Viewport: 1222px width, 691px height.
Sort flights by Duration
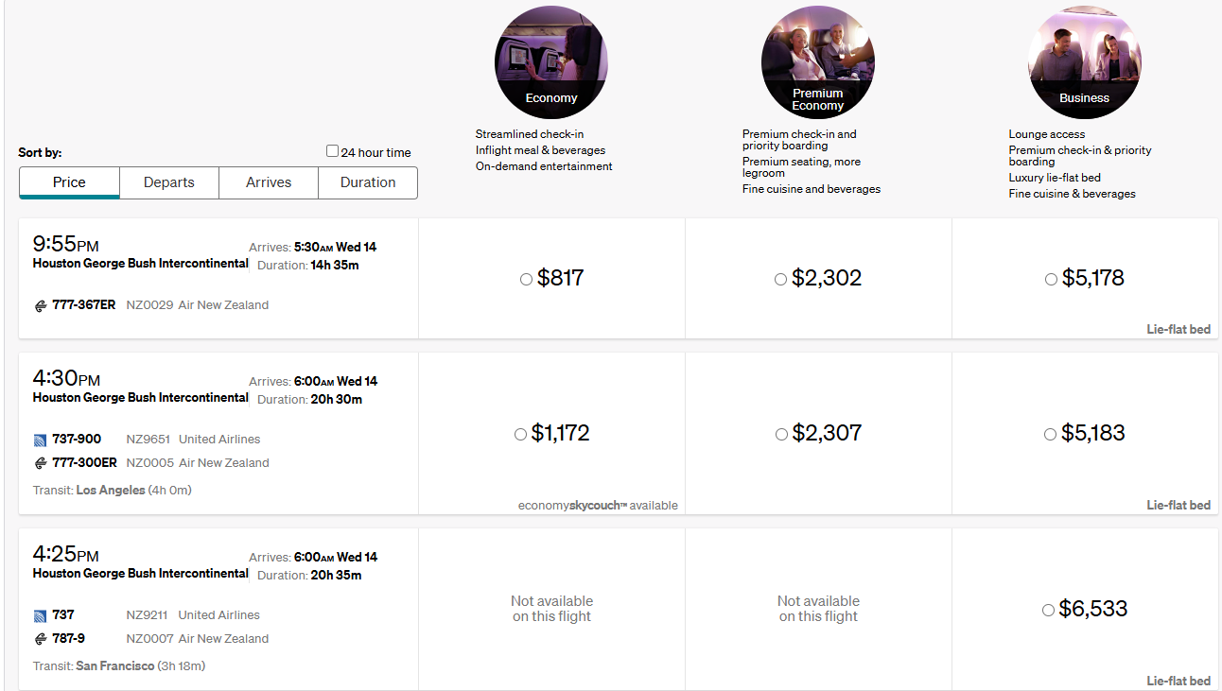[x=368, y=182]
